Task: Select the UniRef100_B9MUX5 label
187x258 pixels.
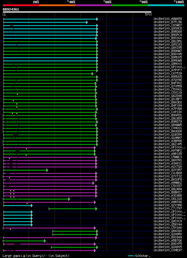Action: coord(168,58)
